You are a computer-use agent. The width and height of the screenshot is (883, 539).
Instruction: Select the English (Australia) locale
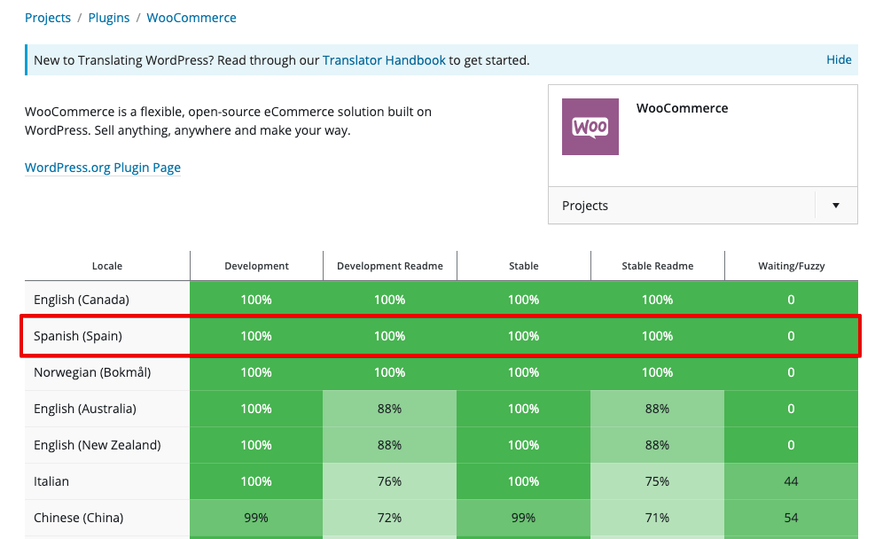pos(85,409)
